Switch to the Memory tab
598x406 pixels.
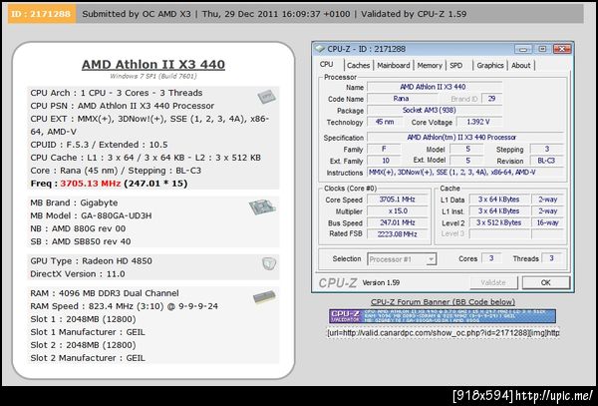[430, 65]
